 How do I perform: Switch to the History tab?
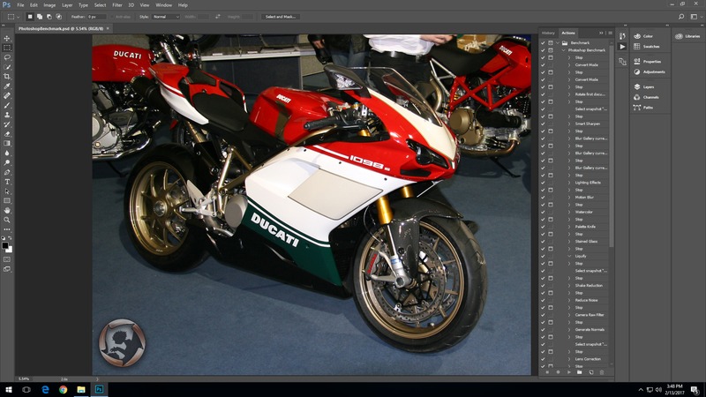click(x=548, y=34)
